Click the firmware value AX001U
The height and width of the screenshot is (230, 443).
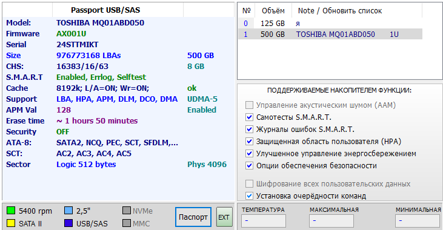[x=71, y=34]
